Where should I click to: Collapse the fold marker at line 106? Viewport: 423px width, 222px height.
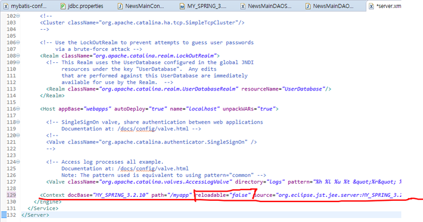(18, 42)
